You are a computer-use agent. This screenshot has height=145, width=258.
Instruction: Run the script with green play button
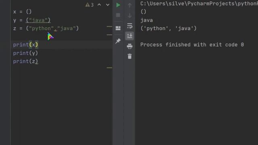(118, 5)
